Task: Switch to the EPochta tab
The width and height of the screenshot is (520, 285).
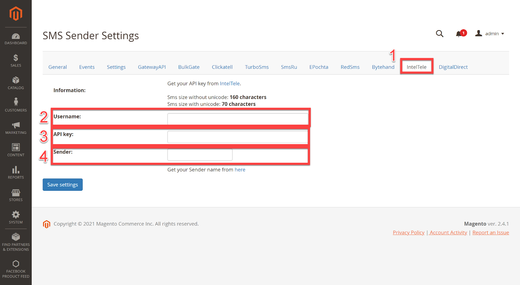Action: click(x=319, y=67)
